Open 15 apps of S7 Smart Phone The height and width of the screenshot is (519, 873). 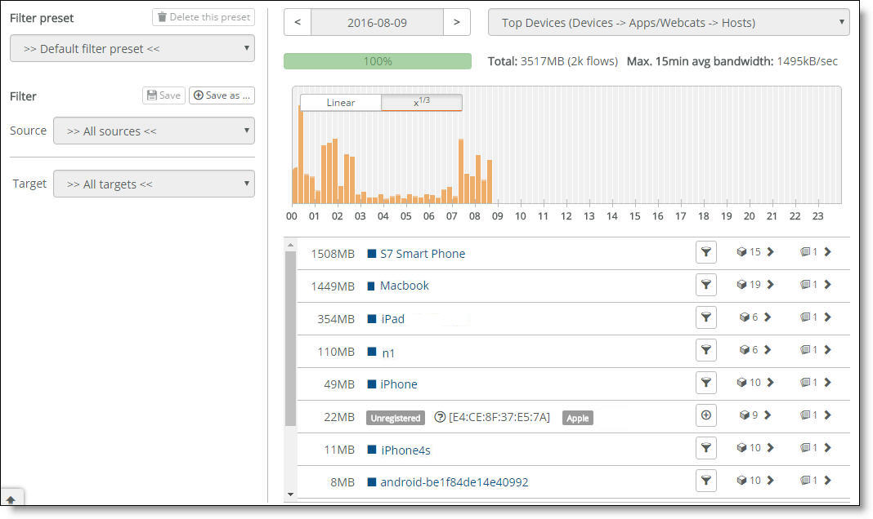[x=755, y=251]
